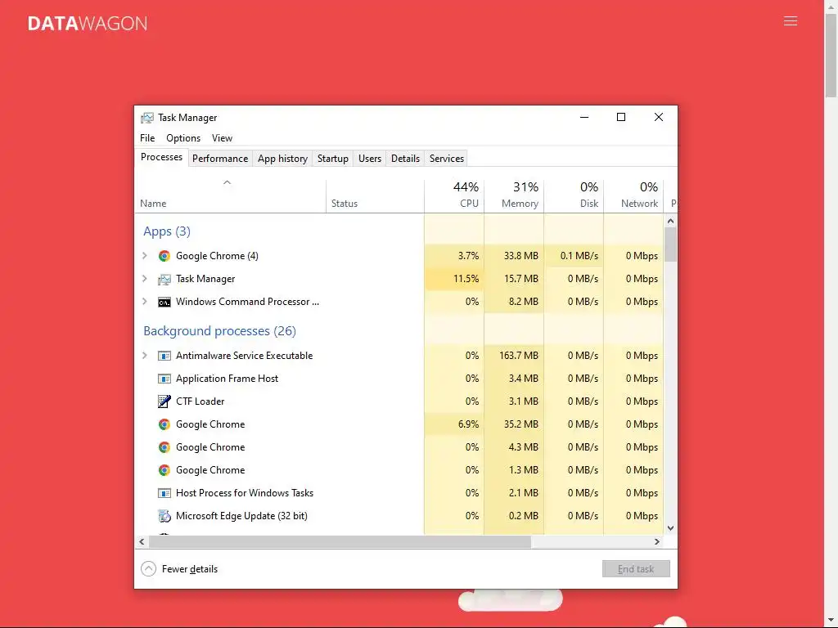This screenshot has height=628, width=838.
Task: Select the CTF Loader process name
Action: point(200,401)
